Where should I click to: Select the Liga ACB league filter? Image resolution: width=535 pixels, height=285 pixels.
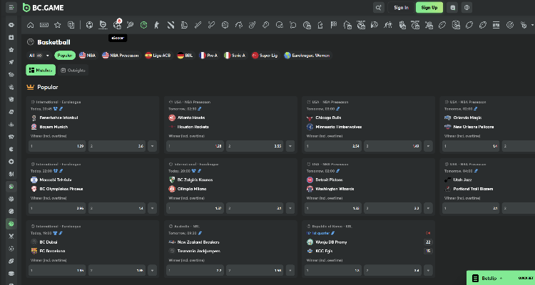tap(158, 55)
